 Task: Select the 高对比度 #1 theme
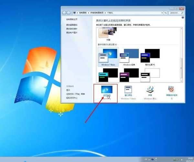click(x=150, y=57)
